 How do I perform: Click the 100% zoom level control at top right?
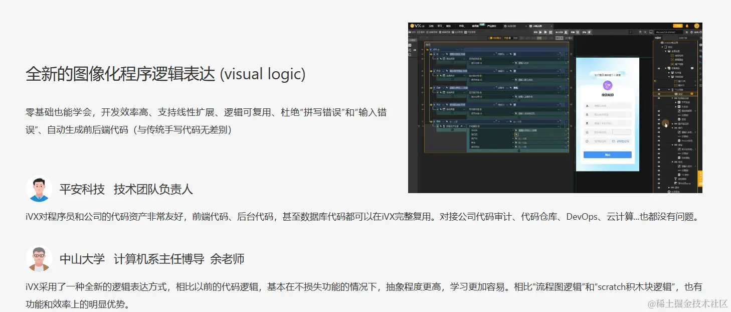point(696,32)
